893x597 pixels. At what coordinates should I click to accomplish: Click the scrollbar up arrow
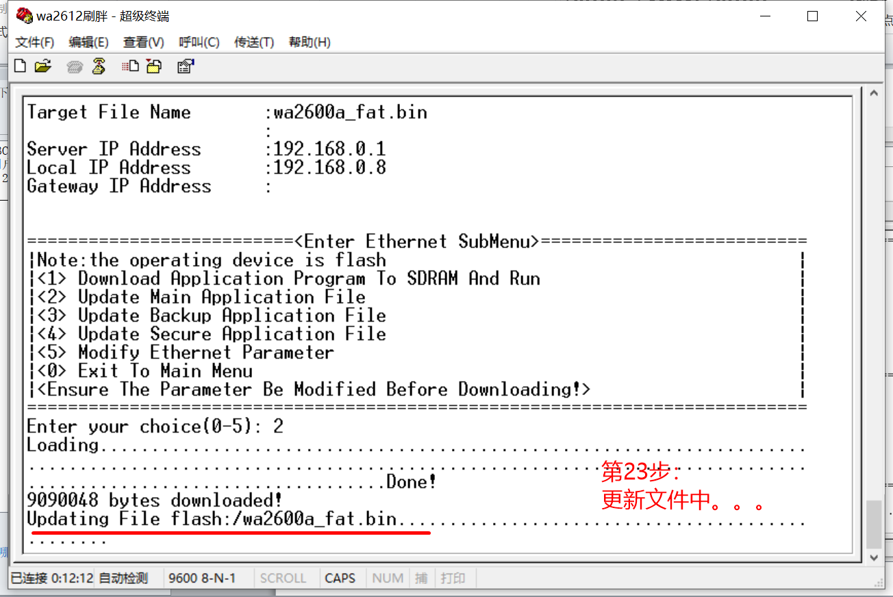pos(874,92)
